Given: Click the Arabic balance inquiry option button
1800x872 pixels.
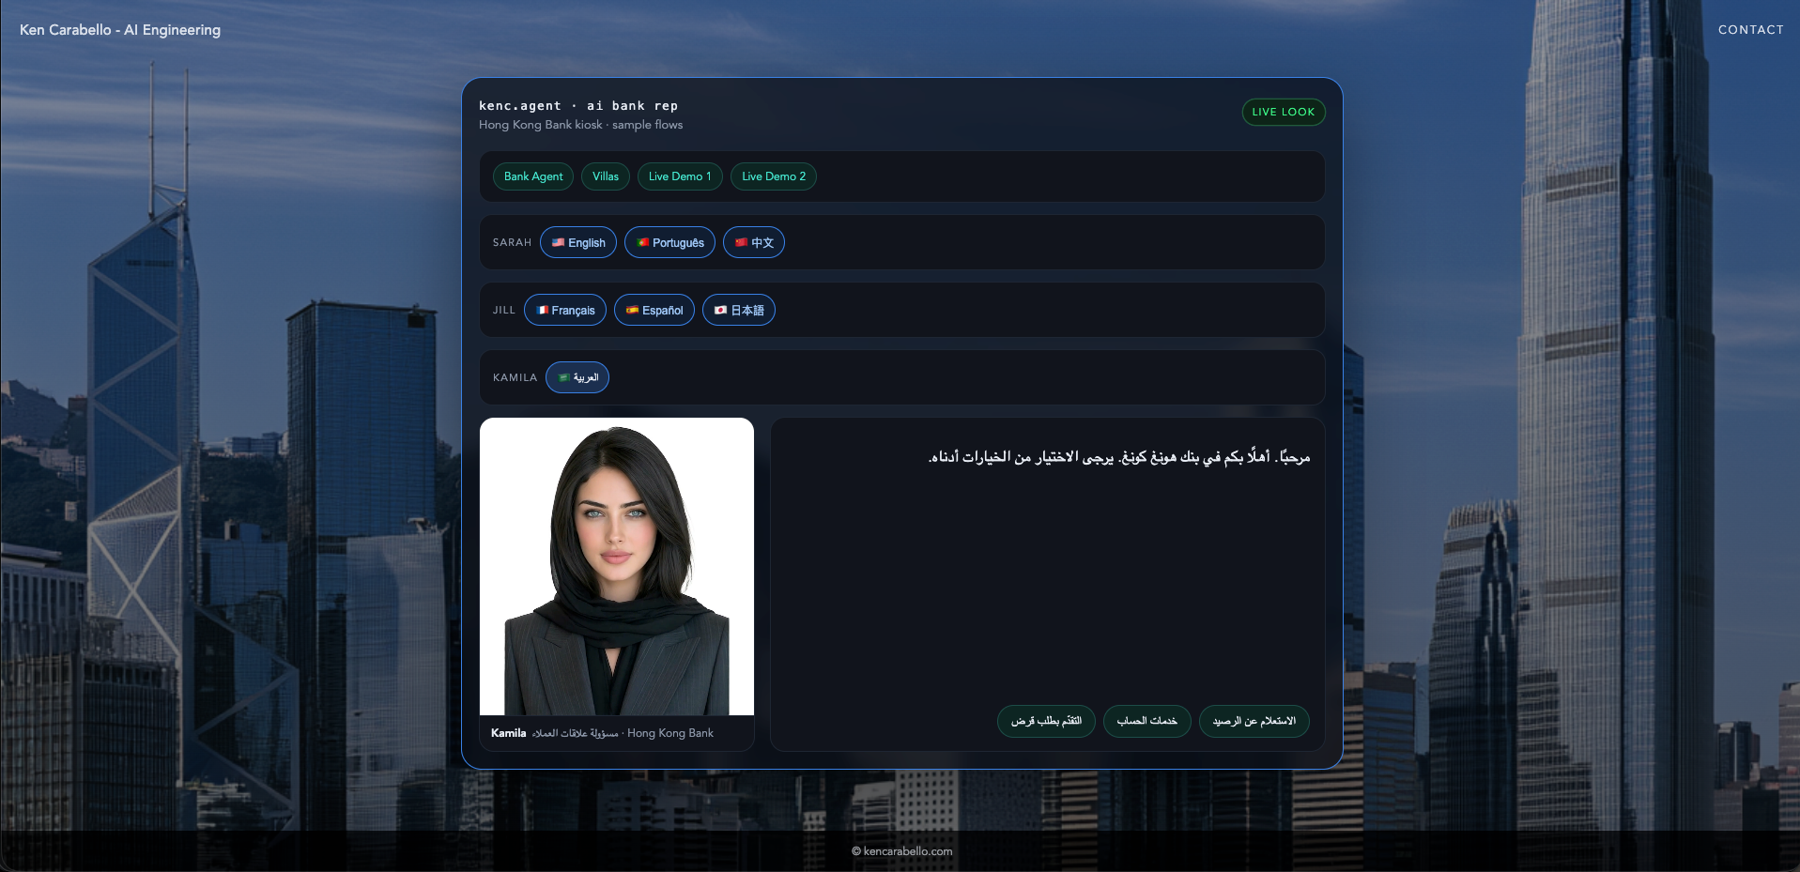Looking at the screenshot, I should [x=1254, y=721].
